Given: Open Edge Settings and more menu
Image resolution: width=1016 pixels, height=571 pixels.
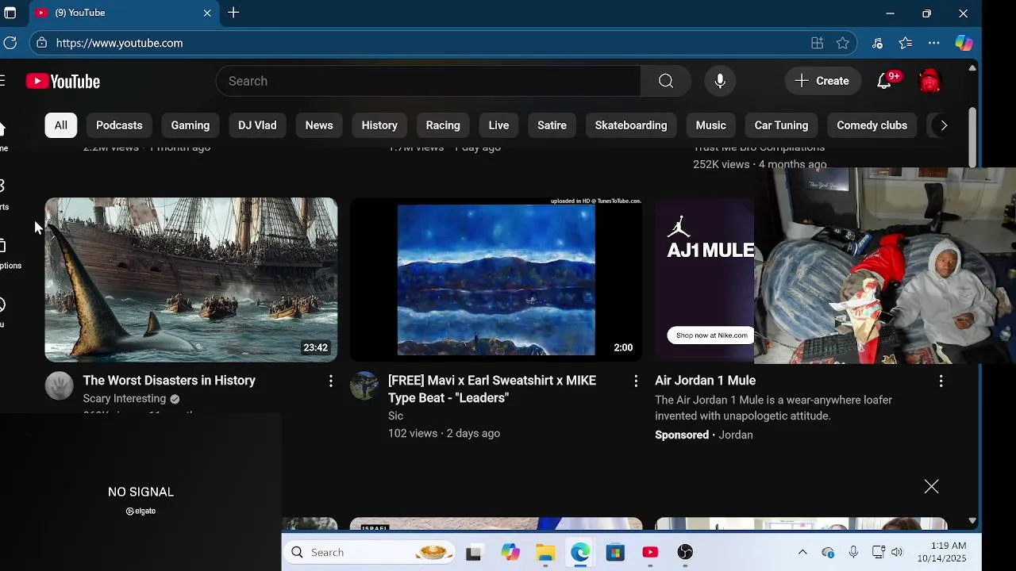Looking at the screenshot, I should point(934,43).
